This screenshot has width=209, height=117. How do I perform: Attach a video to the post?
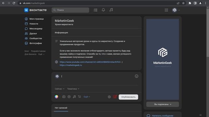point(69,97)
